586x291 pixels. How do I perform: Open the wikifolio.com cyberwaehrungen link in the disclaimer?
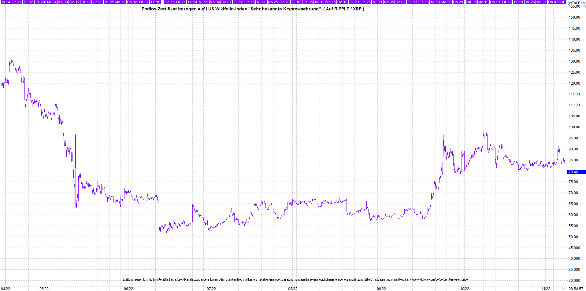pyautogui.click(x=439, y=279)
